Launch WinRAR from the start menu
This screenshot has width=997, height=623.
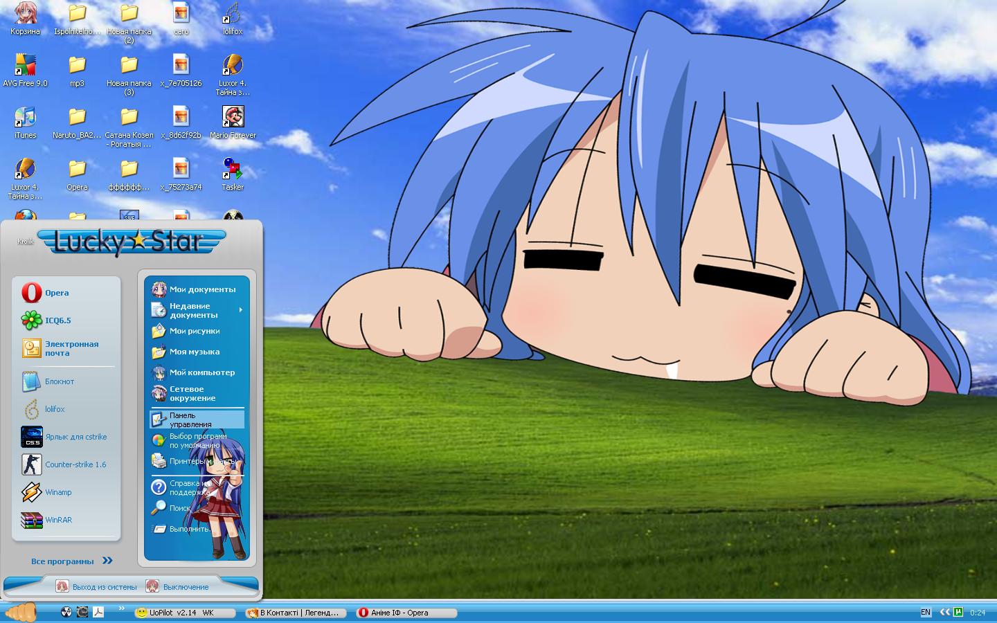point(66,520)
